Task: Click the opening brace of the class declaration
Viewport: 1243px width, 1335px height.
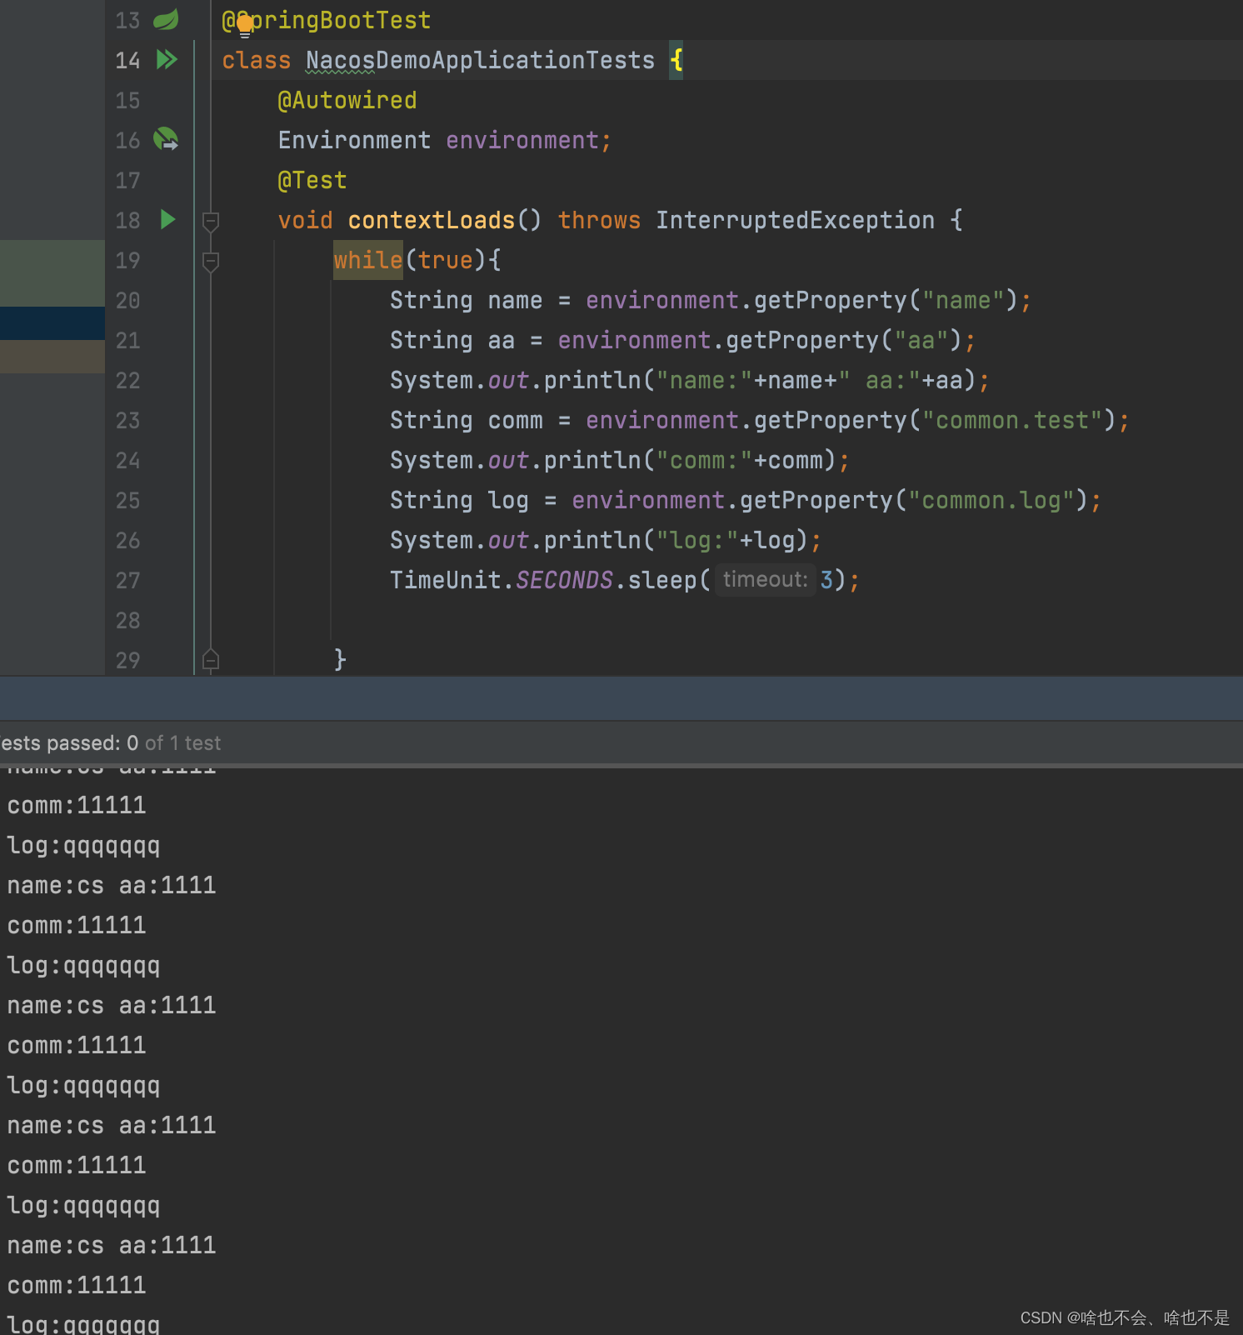Action: 676,60
